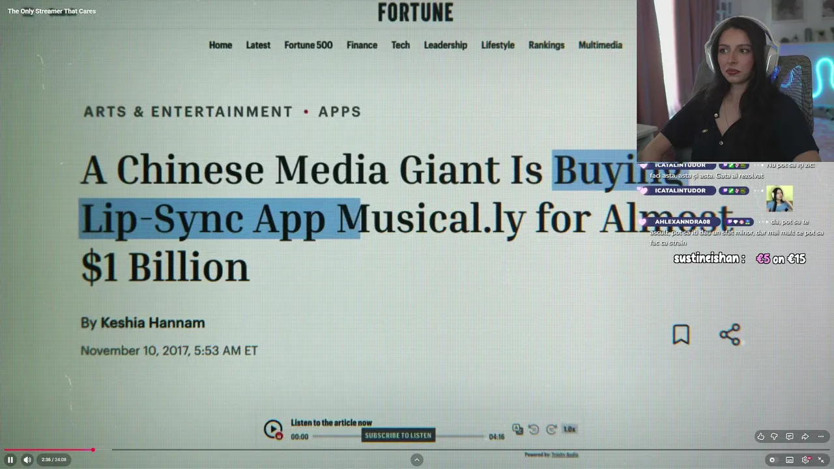This screenshot has width=834, height=469.
Task: Play the article audio
Action: [273, 429]
